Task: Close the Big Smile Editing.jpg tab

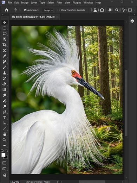Action: click(x=57, y=17)
